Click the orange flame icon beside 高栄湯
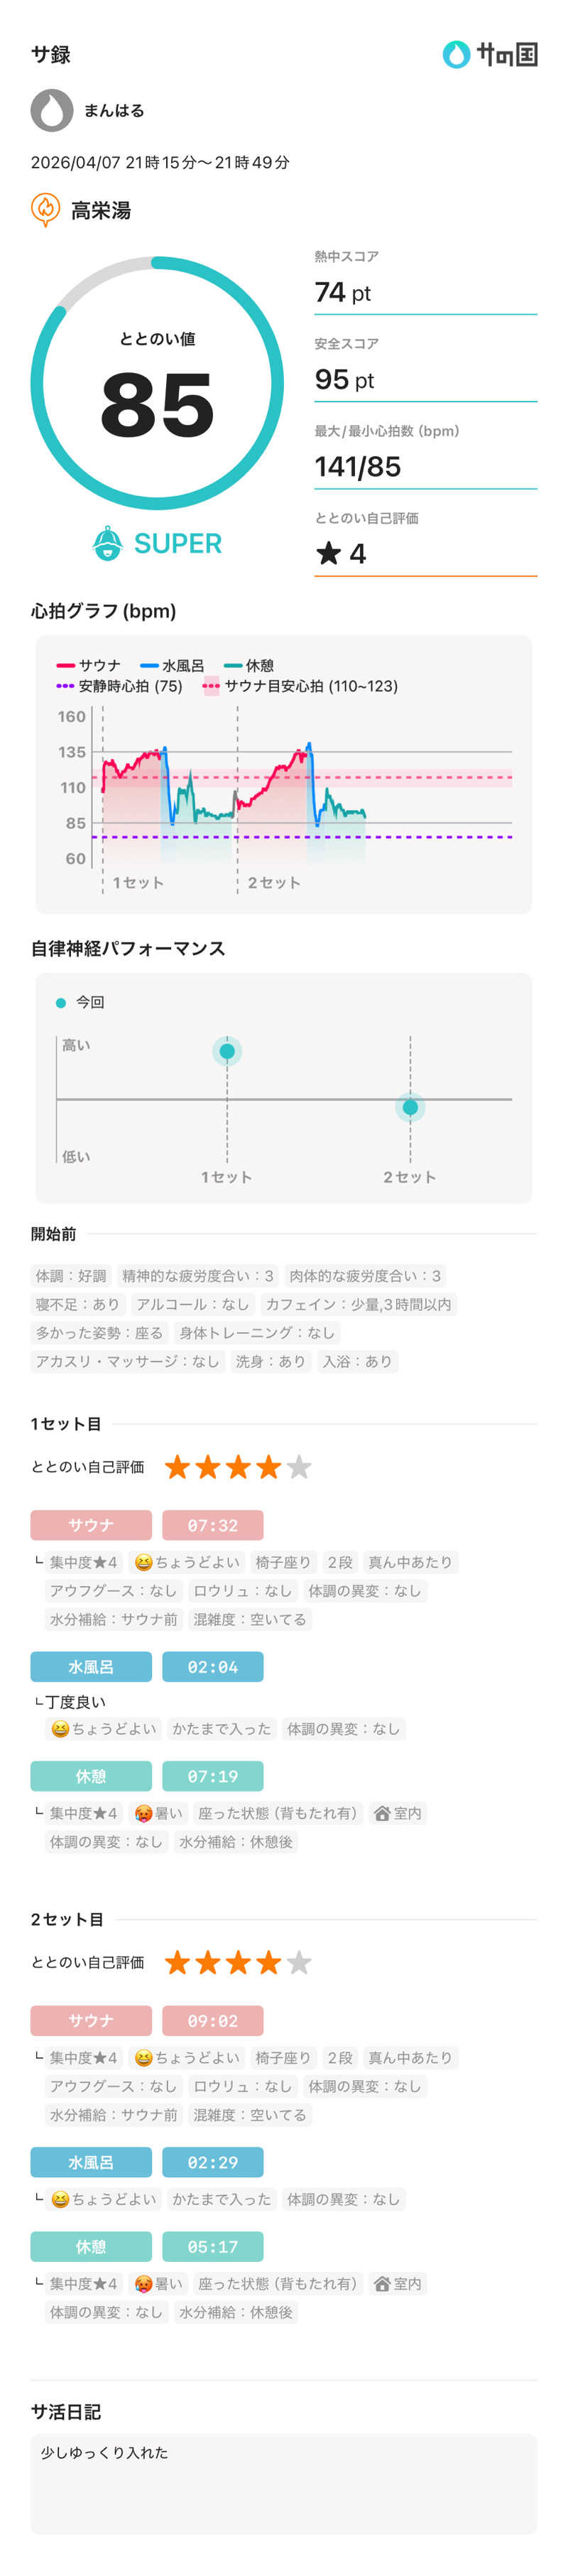Image resolution: width=568 pixels, height=2576 pixels. pos(45,209)
